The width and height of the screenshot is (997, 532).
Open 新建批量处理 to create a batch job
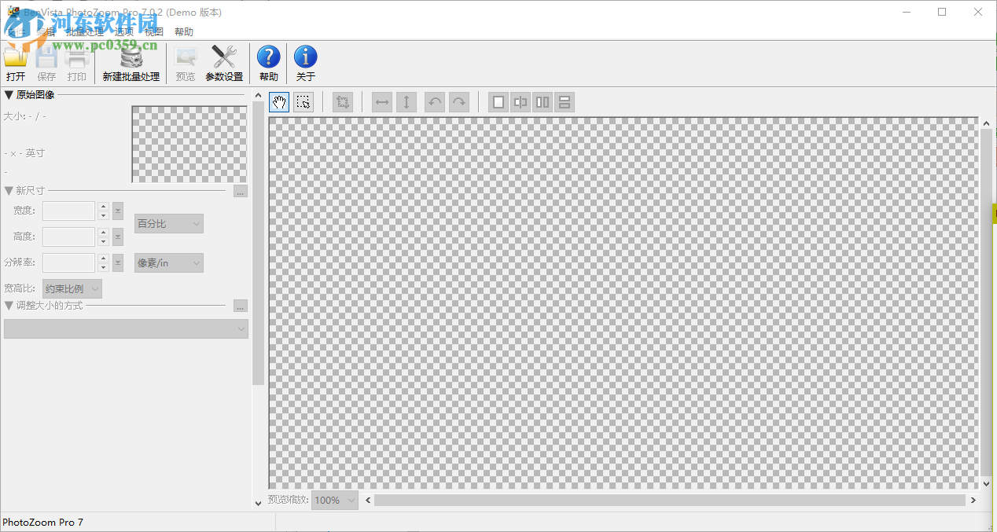131,63
